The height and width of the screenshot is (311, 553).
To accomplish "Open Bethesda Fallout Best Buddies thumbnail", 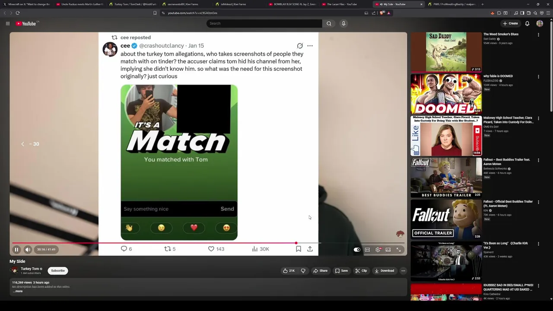I will tap(446, 177).
